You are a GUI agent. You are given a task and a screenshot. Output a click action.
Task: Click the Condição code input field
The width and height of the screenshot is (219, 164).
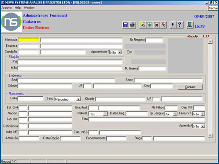(x=29, y=52)
